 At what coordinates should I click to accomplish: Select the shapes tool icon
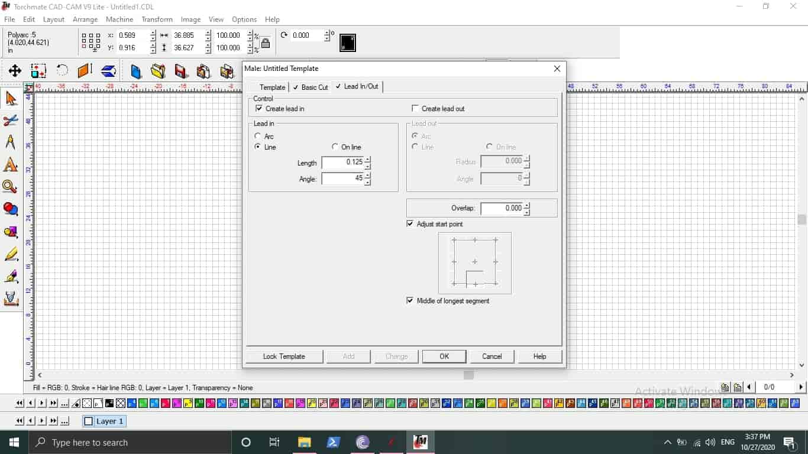pos(11,232)
